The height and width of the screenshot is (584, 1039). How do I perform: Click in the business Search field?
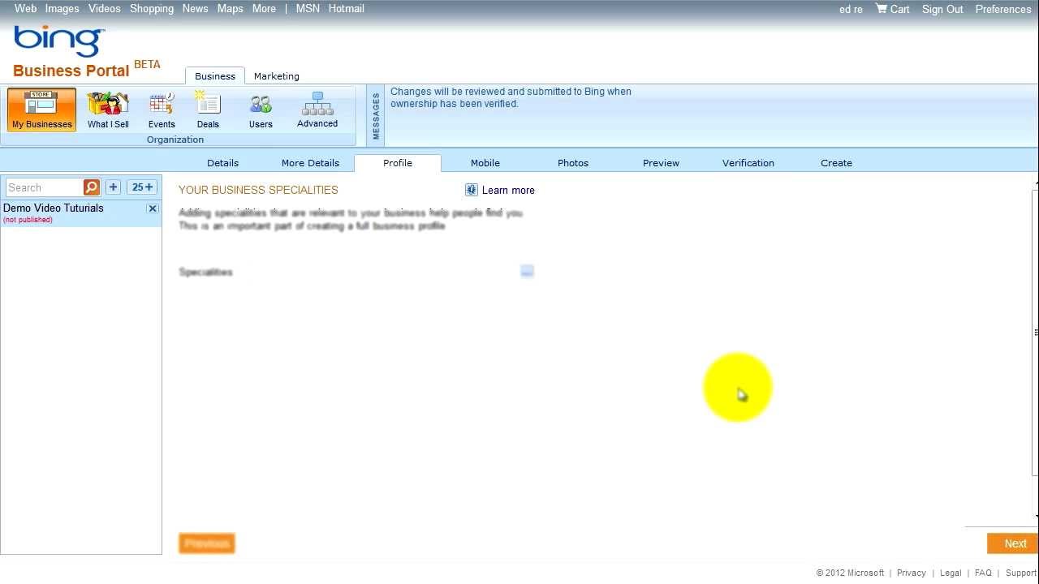44,187
